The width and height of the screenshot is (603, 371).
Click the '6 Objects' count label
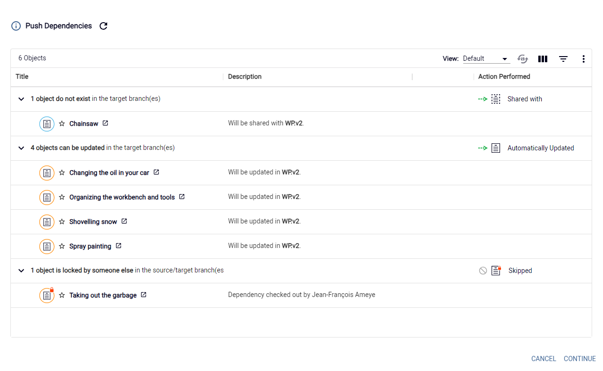click(32, 58)
